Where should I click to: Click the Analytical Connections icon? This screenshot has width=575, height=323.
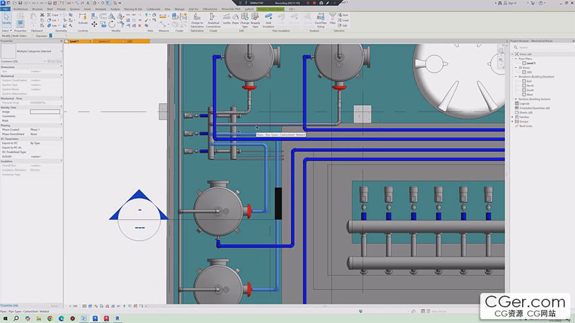point(213,19)
